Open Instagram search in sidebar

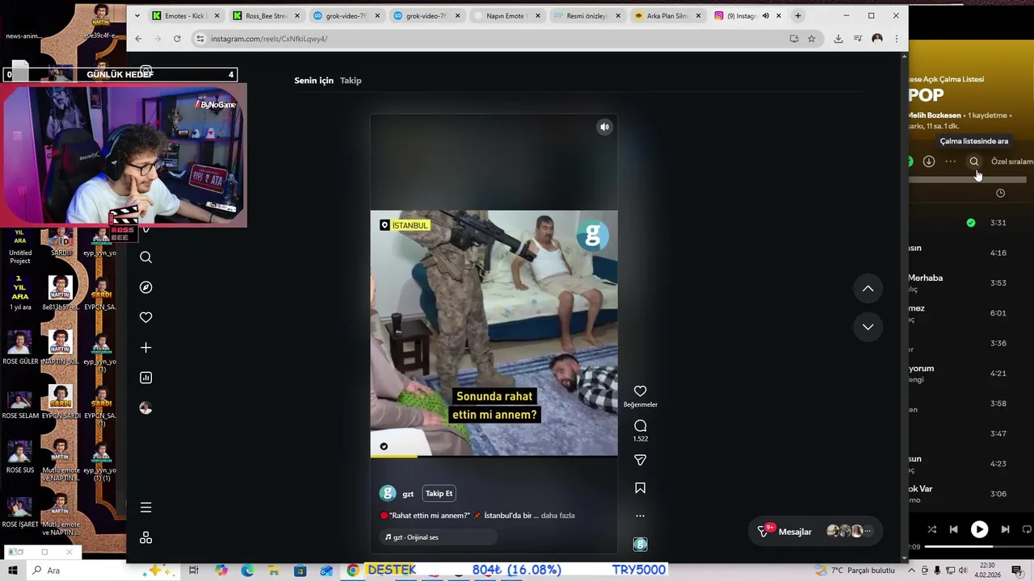click(x=145, y=257)
